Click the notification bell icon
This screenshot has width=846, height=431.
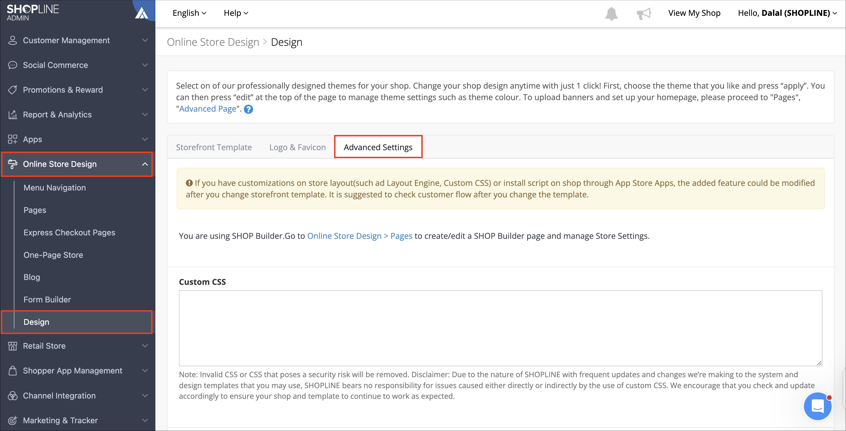(611, 14)
